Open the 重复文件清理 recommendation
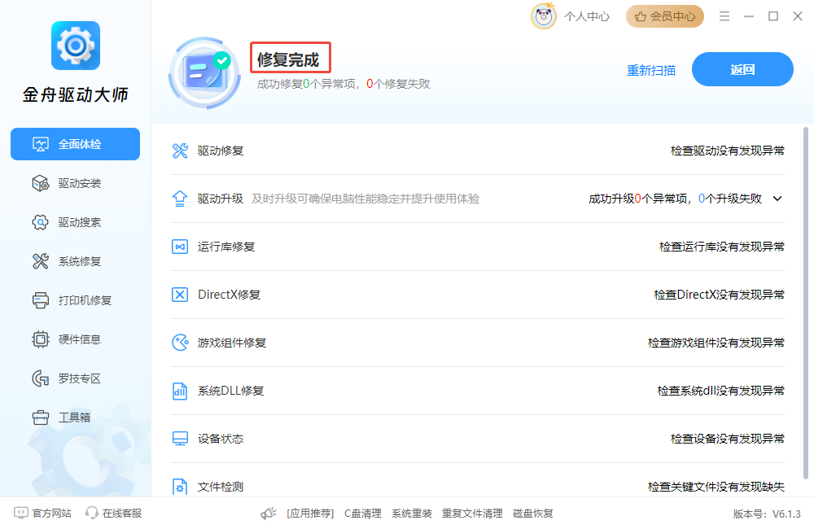Viewport: 814px width, 529px height. [x=472, y=514]
